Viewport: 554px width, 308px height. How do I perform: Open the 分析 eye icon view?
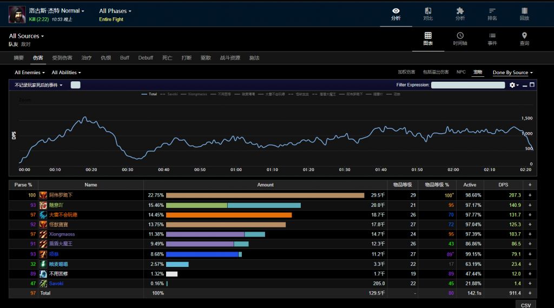396,14
